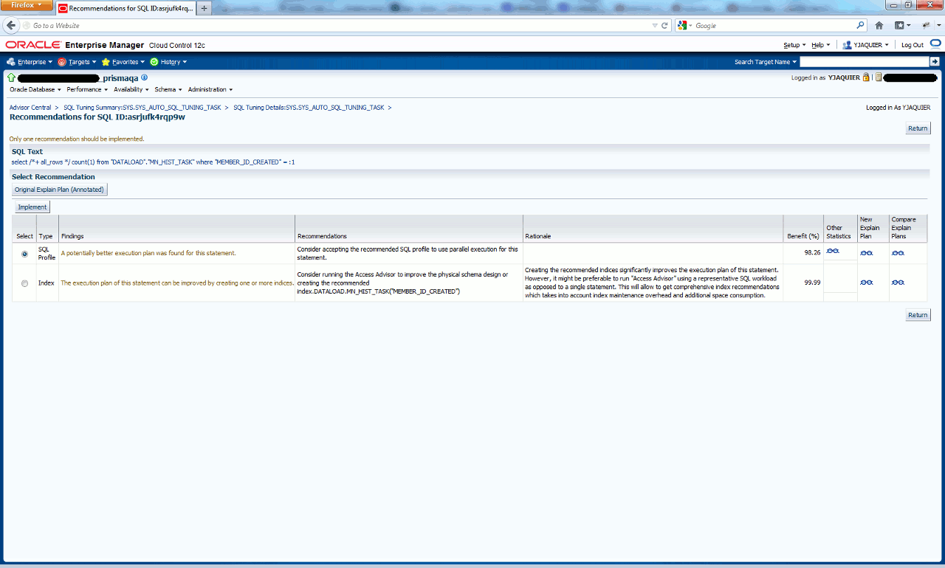Go to SQL Tuning Summary breadcrumb

[x=142, y=108]
